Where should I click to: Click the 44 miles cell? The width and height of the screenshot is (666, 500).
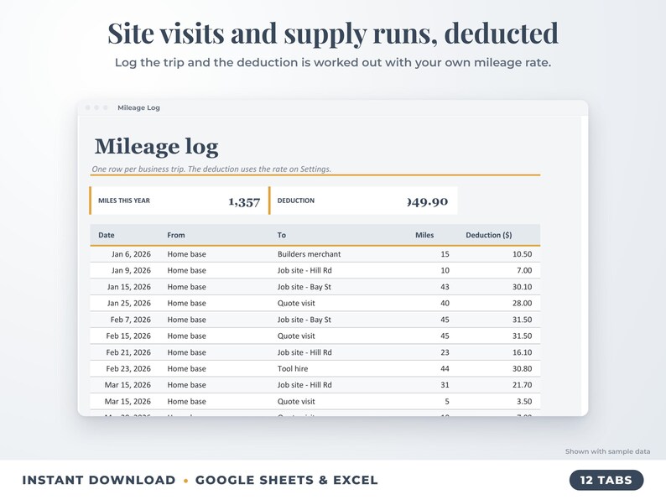[445, 368]
